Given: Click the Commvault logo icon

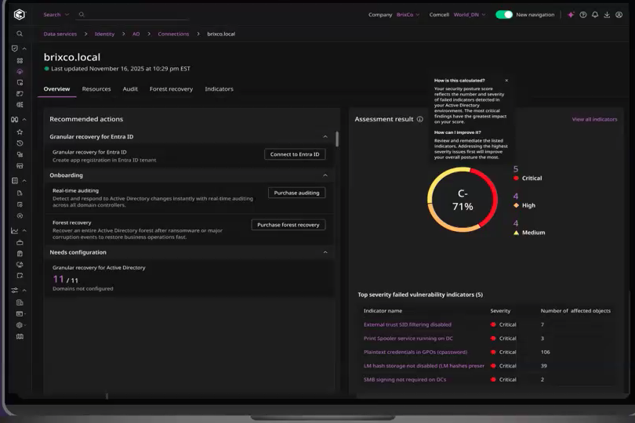Looking at the screenshot, I should (x=20, y=14).
